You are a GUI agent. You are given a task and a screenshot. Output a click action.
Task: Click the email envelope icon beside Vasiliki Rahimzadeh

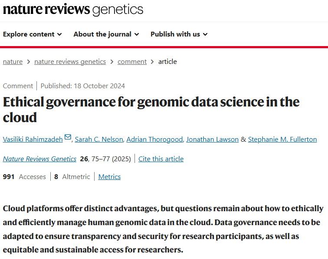(68, 138)
